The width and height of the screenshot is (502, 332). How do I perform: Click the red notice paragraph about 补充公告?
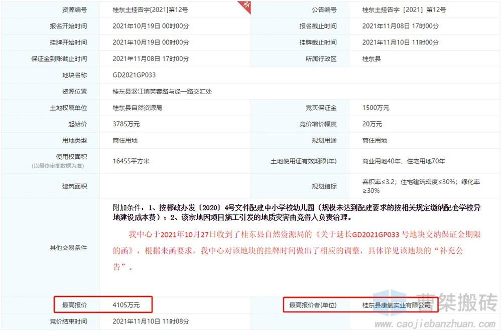297,250
